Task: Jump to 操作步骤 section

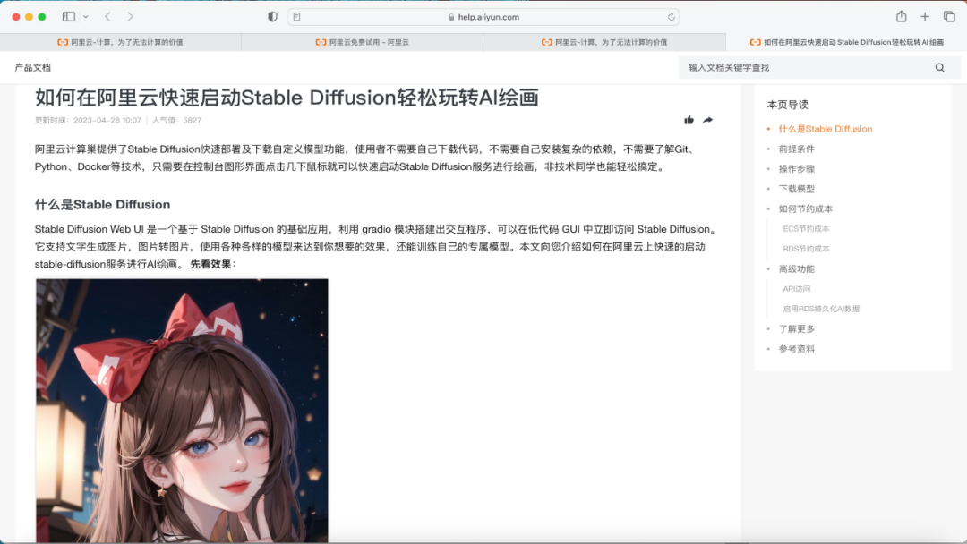Action: [x=796, y=169]
